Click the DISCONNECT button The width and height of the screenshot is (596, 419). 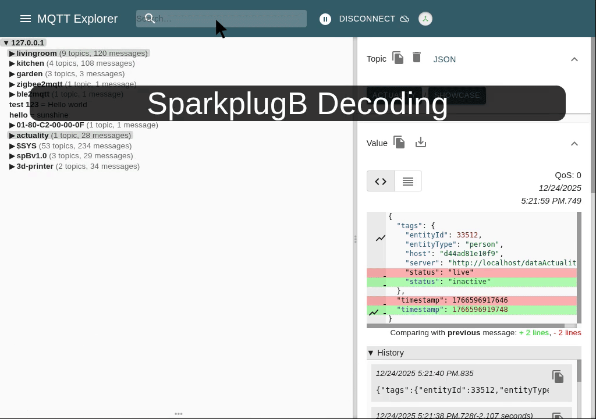pos(366,19)
